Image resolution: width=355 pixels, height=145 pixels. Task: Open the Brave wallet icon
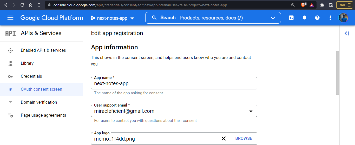tap(331, 5)
